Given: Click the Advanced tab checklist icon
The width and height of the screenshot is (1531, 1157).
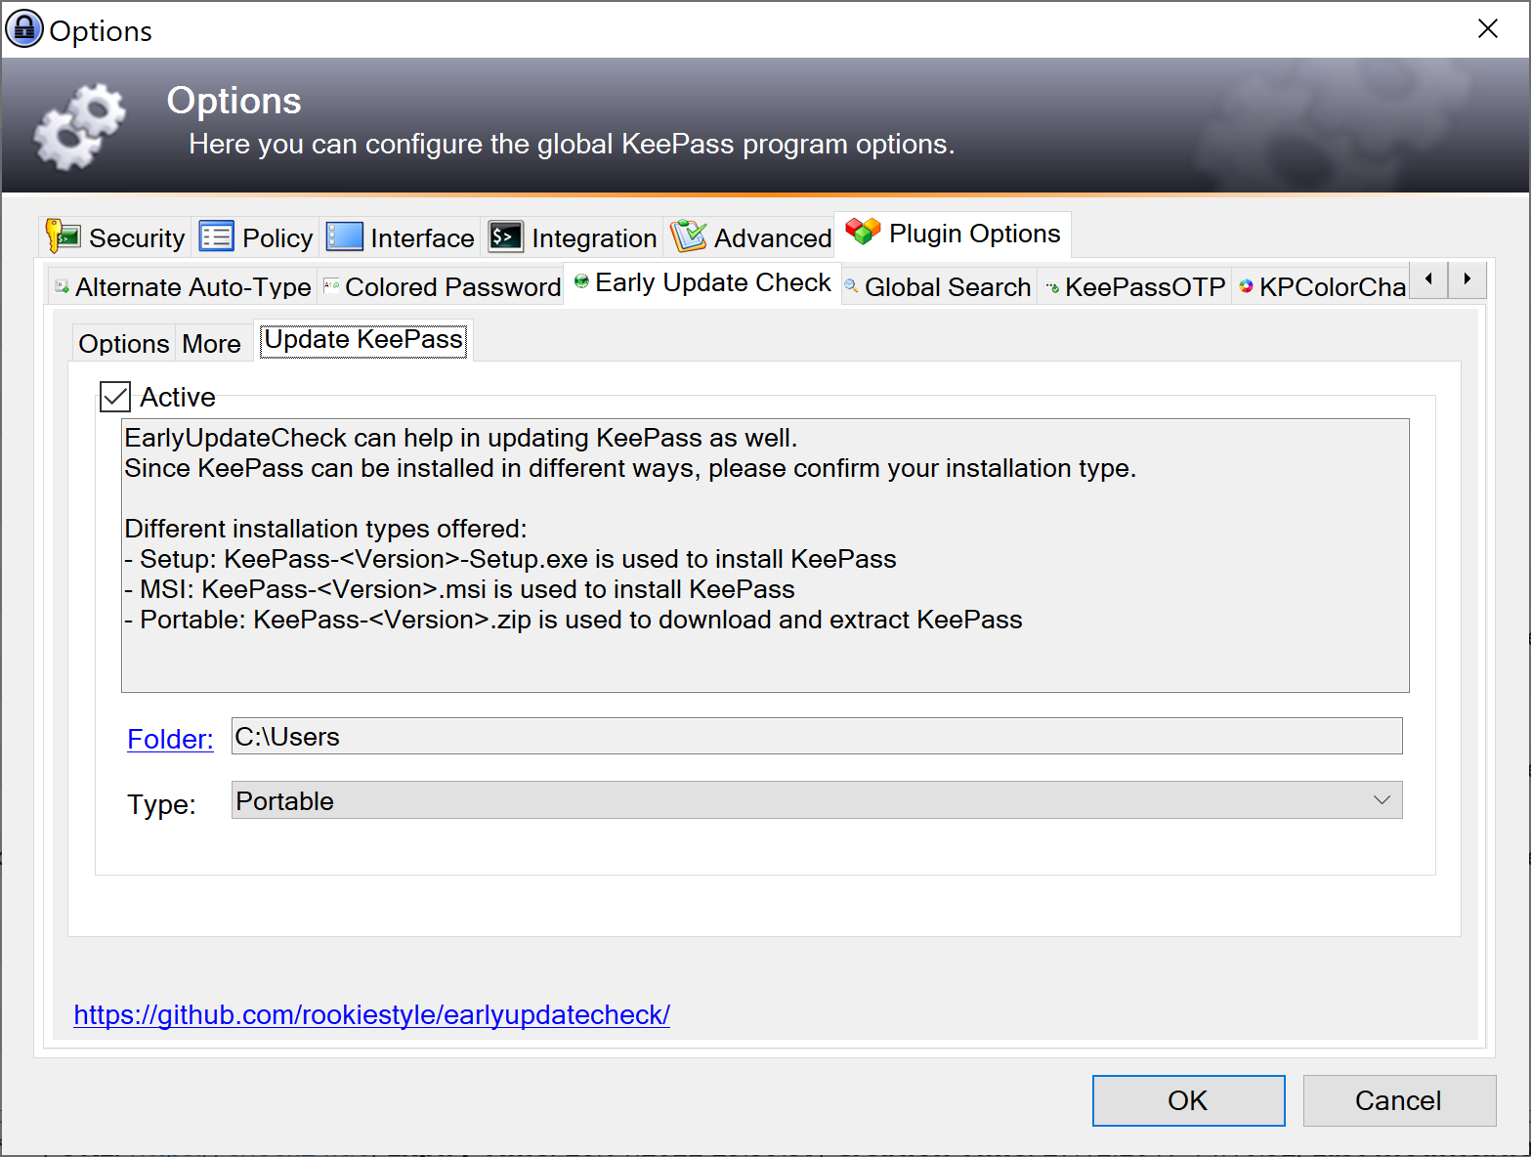Looking at the screenshot, I should click(x=688, y=236).
